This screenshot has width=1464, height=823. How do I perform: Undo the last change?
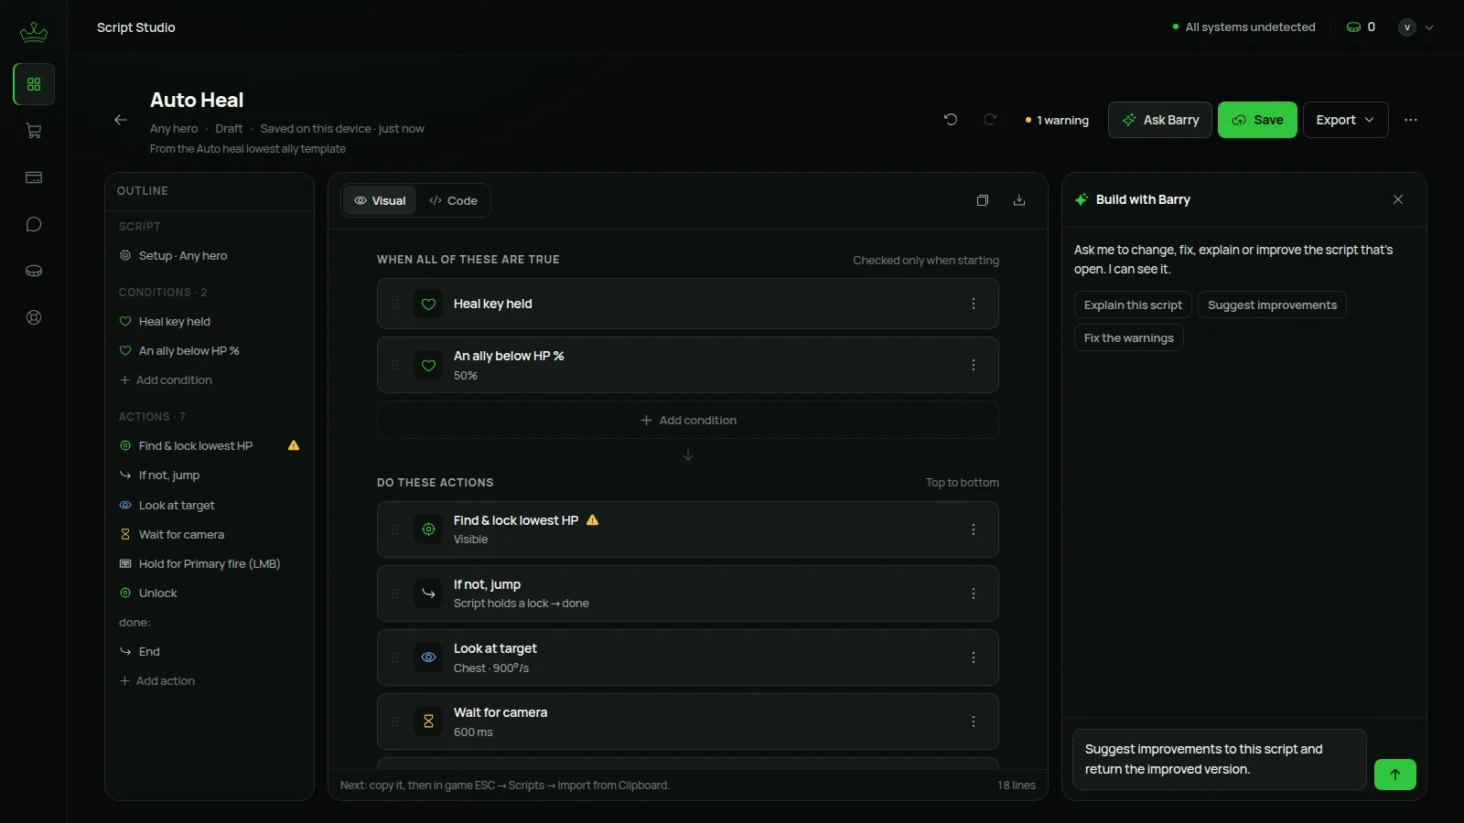(951, 120)
